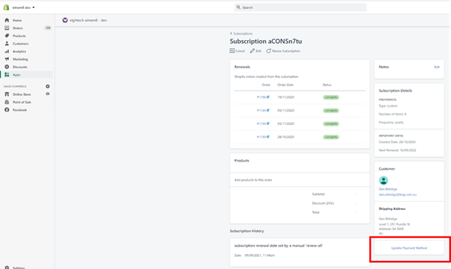Edit the Notes card
Viewport: 451px width, 269px height.
point(437,67)
